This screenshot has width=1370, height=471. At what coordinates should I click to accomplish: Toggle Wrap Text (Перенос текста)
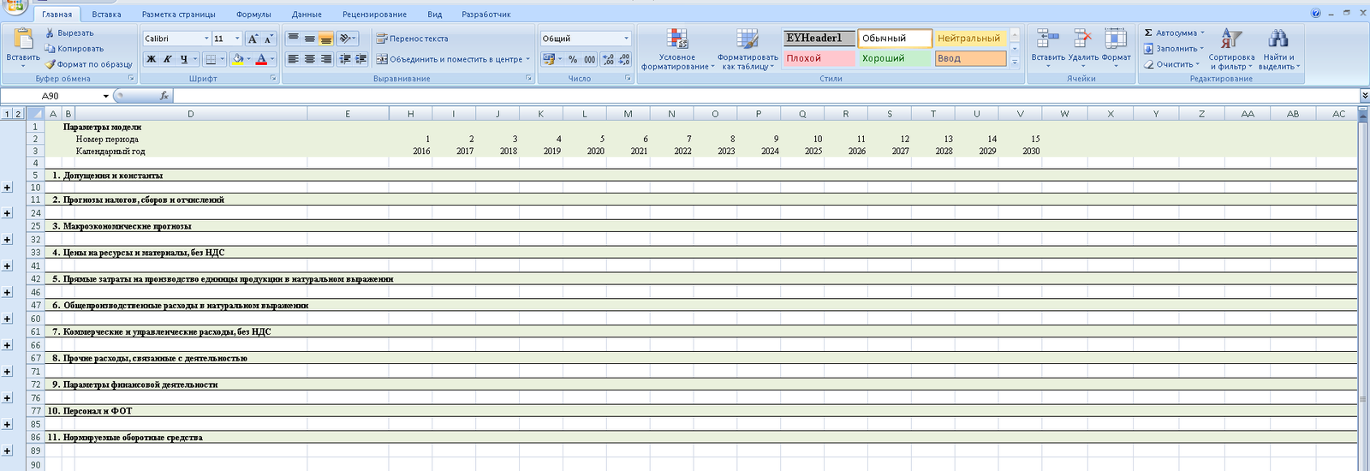(x=412, y=39)
